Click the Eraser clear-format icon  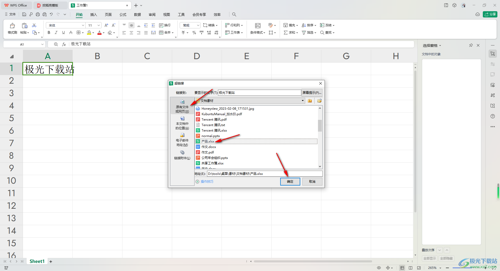tap(110, 33)
